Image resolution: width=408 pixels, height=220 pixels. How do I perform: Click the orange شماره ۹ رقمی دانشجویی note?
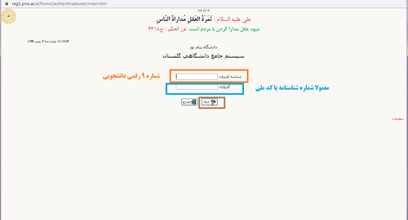pyautogui.click(x=131, y=77)
